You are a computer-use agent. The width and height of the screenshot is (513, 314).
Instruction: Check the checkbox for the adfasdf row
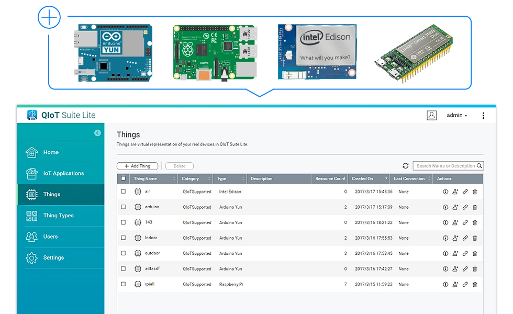click(124, 268)
